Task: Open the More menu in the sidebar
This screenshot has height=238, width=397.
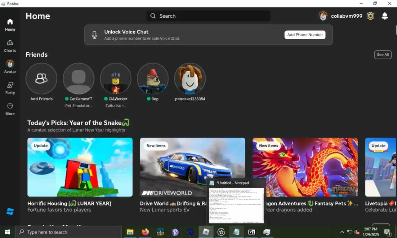Action: 10,109
